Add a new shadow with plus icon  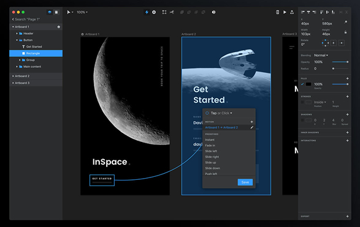click(347, 114)
